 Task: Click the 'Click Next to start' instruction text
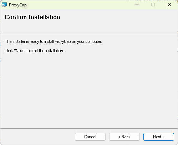(x=34, y=51)
